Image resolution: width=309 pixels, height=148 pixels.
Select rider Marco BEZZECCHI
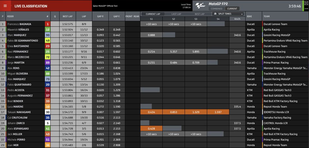(18, 57)
